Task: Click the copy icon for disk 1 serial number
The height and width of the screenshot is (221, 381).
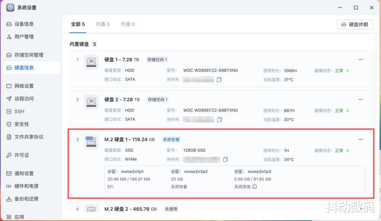Action: point(219,79)
